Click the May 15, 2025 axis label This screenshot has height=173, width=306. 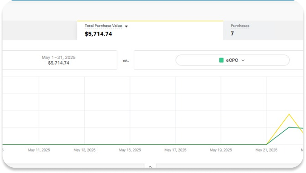tap(130, 150)
